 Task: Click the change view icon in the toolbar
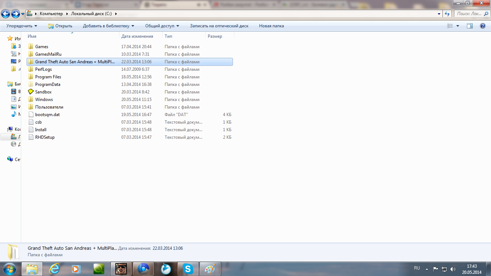pyautogui.click(x=450, y=26)
